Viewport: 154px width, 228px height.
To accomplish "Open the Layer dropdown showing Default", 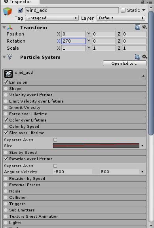I will 121,18.
